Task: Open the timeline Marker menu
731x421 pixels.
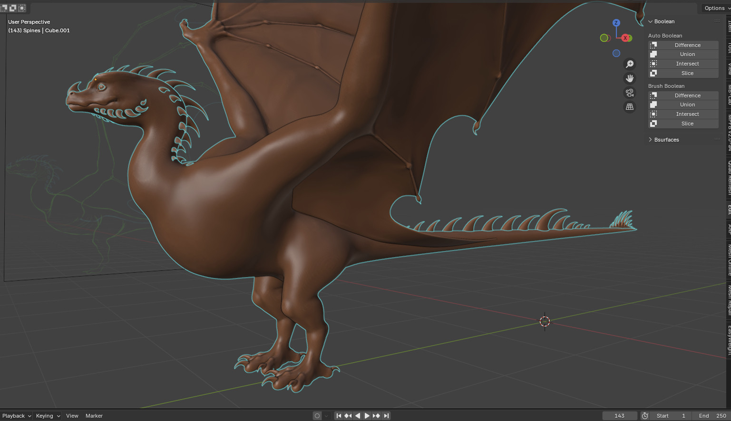Action: click(x=94, y=416)
